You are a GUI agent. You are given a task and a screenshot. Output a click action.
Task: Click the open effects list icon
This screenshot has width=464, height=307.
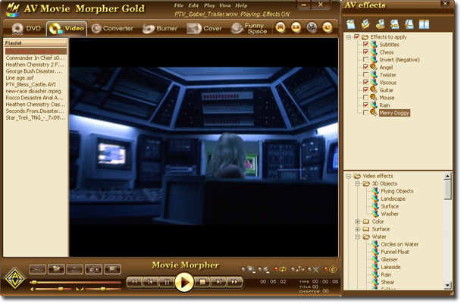[365, 24]
